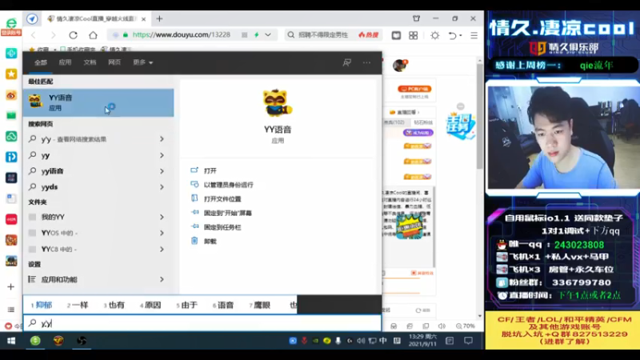
Task: Click the volume tray icon in the taskbar
Action: point(361,341)
